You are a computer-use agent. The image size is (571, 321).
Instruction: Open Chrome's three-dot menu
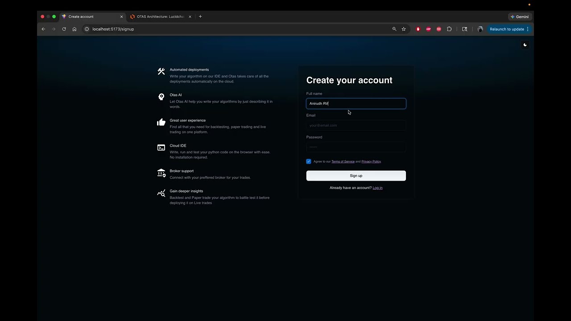(528, 29)
